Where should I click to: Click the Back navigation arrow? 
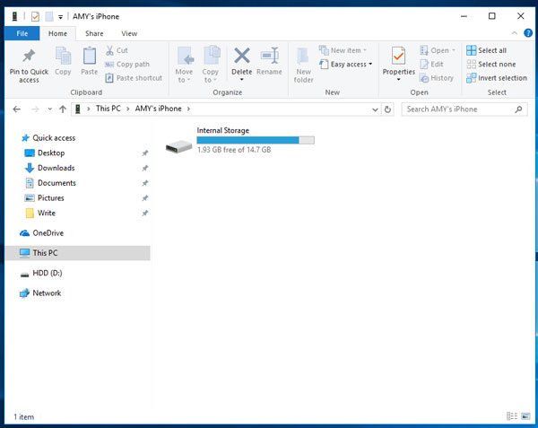(16, 109)
